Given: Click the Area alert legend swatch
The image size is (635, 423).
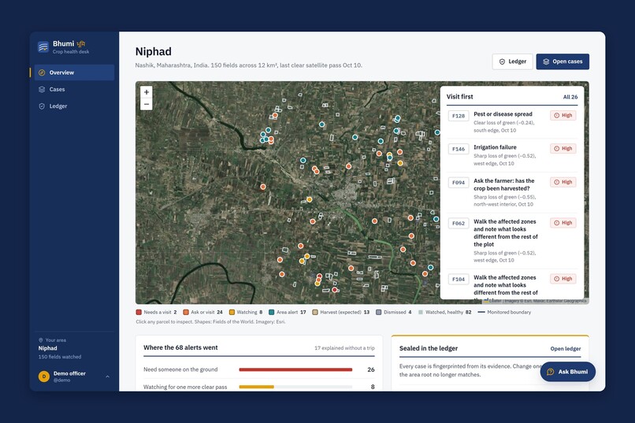Looking at the screenshot, I should [x=272, y=312].
